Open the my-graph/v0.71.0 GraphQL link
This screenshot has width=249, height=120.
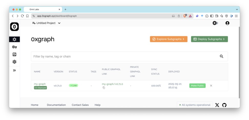[112, 84]
